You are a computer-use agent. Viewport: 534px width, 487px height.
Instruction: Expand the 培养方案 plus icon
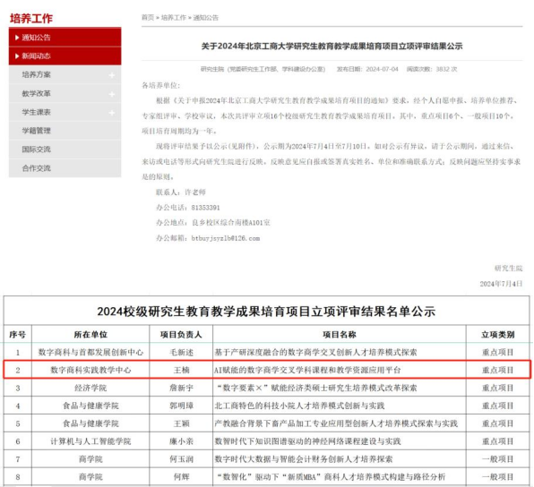(112, 75)
